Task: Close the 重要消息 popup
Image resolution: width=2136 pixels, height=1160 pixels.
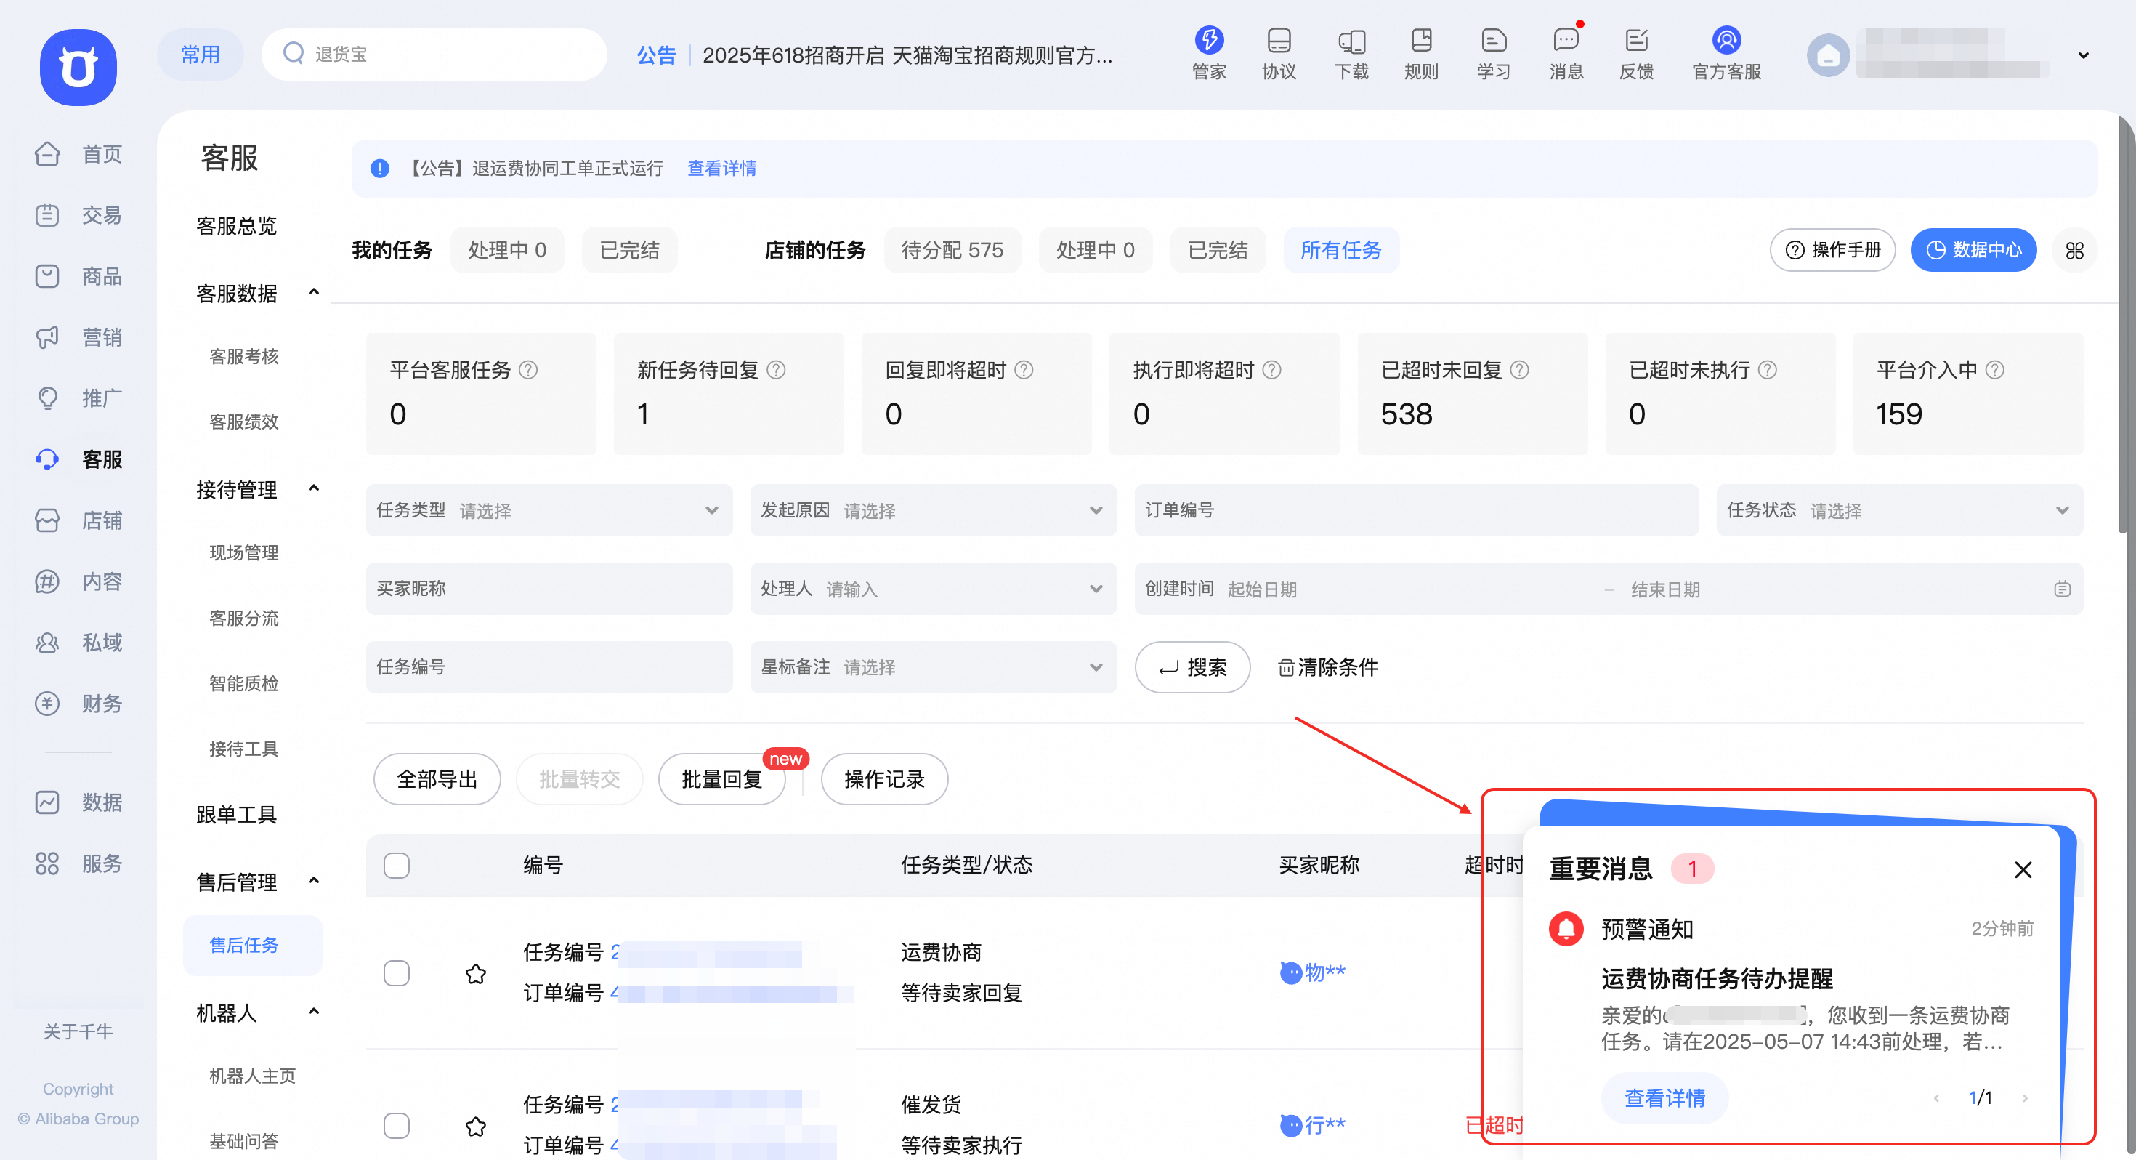Action: tap(2023, 869)
